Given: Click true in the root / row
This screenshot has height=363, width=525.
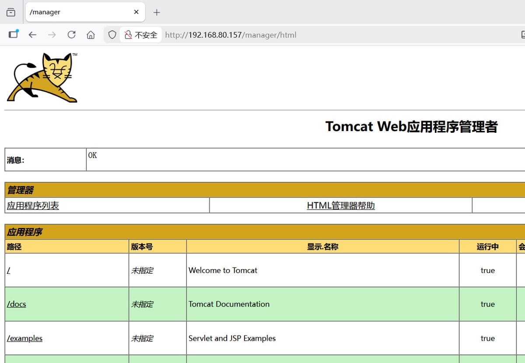Looking at the screenshot, I should (x=487, y=270).
